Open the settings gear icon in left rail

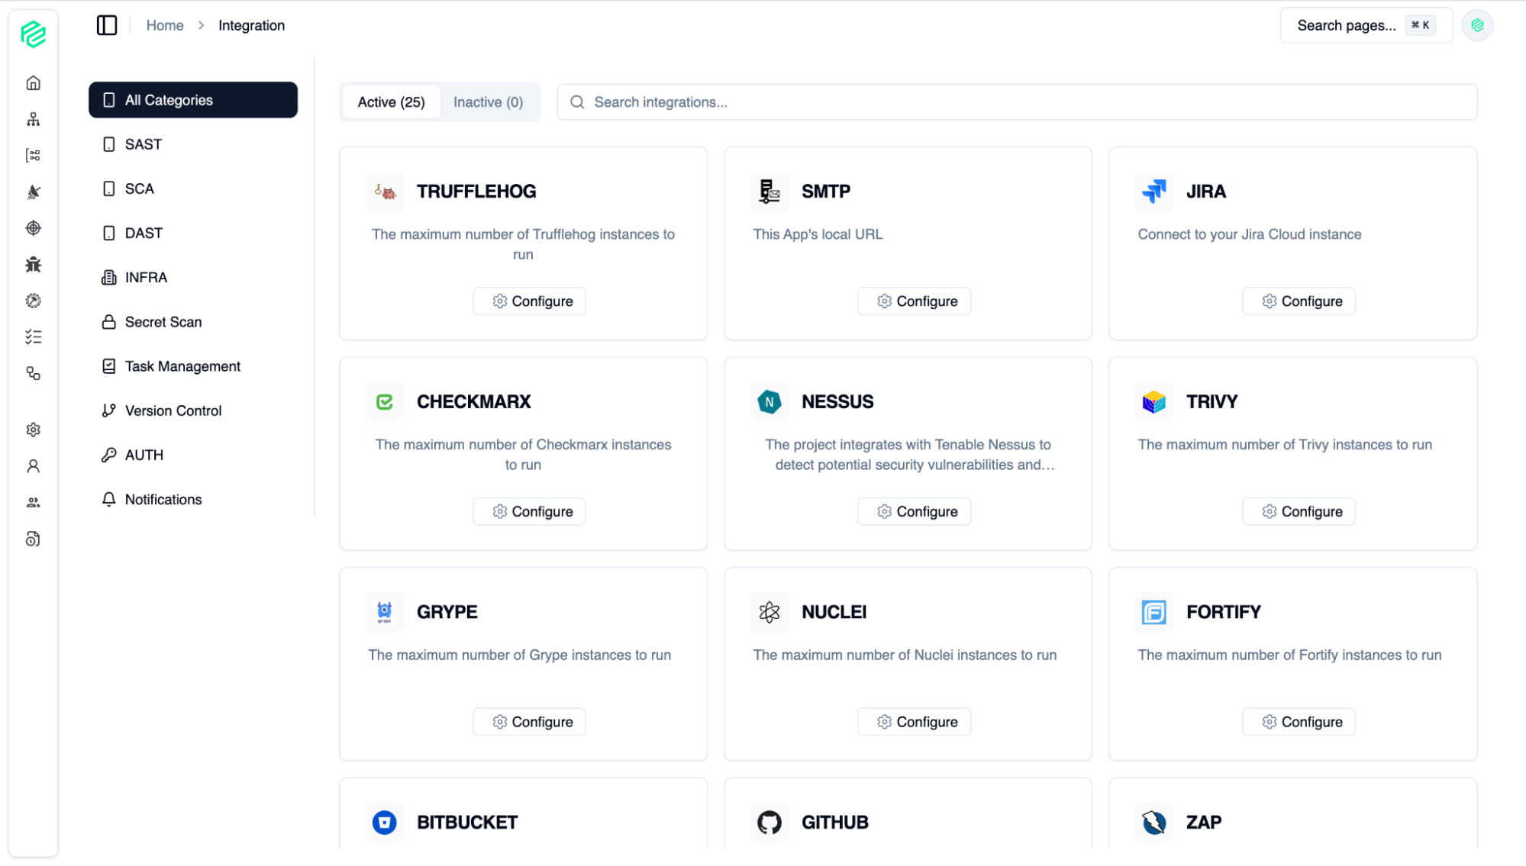(33, 430)
